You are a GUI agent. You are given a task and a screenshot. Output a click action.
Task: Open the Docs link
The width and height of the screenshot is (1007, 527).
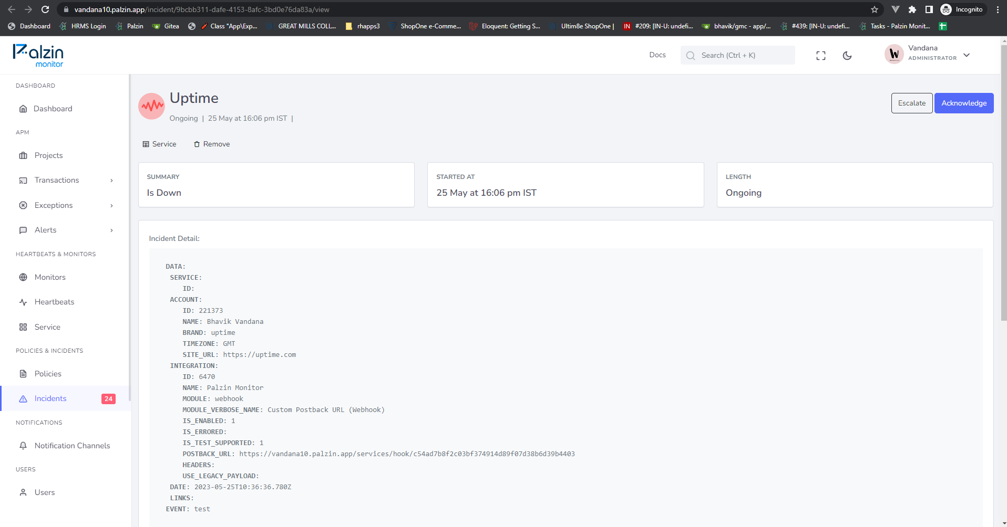[x=657, y=55]
